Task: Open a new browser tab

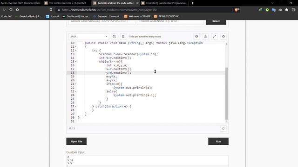Action: point(192,3)
